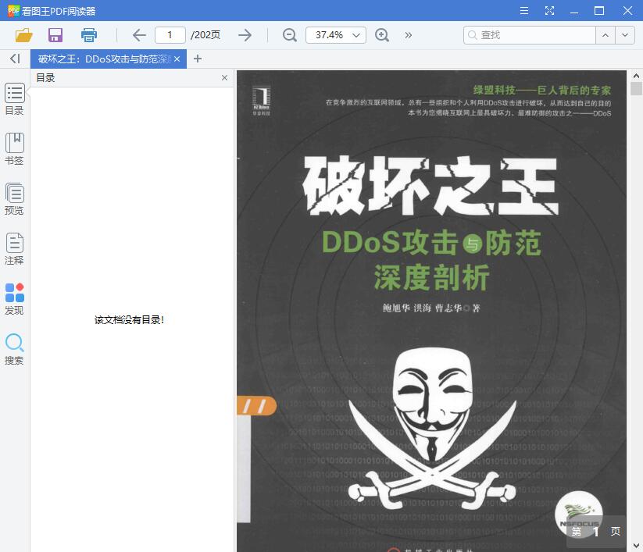This screenshot has height=552, width=643.
Task: Click inside the page number input field
Action: (170, 35)
